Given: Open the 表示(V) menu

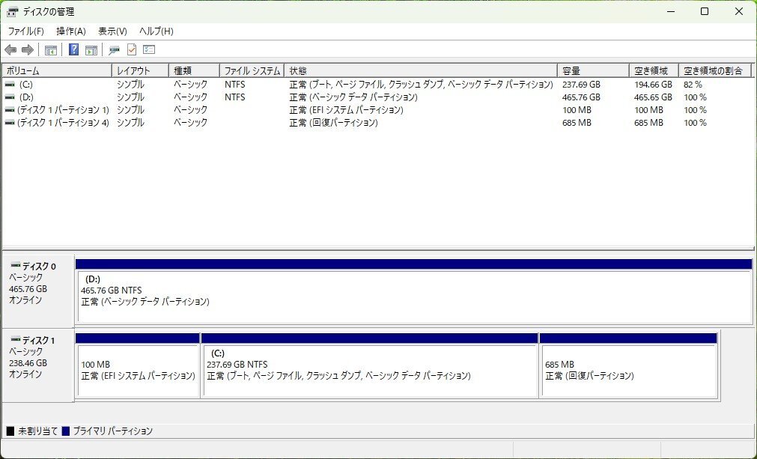Looking at the screenshot, I should 112,31.
